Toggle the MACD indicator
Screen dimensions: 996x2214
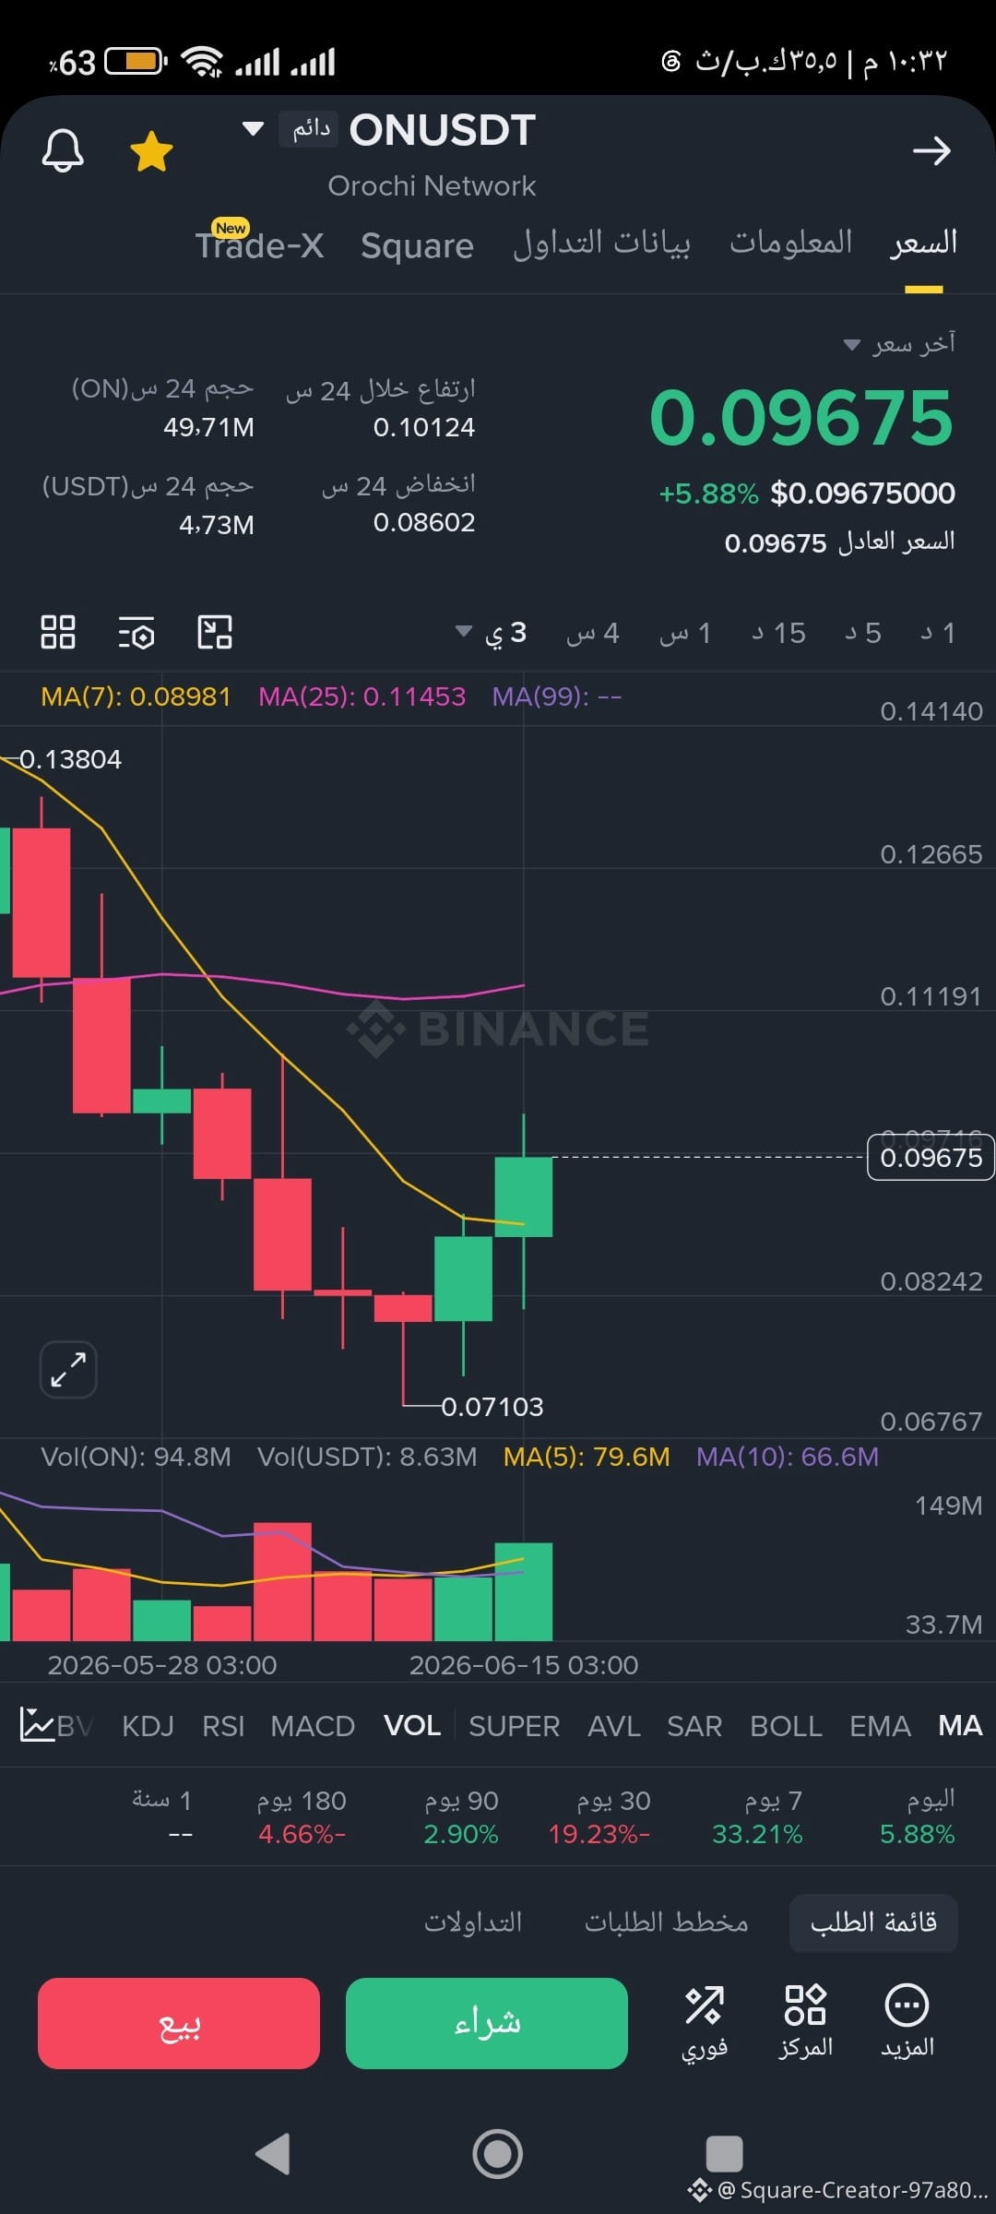tap(313, 1725)
